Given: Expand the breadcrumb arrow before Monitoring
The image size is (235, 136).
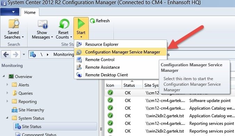Looking at the screenshot, I should [x=48, y=54].
